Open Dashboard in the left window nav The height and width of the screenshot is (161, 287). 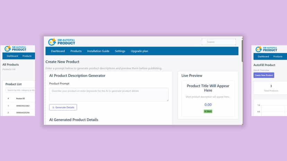click(12, 56)
